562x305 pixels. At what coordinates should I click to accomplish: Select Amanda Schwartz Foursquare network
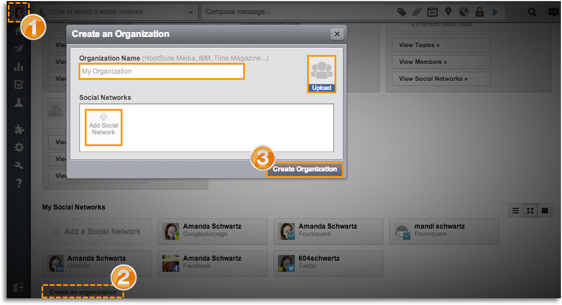(328, 231)
